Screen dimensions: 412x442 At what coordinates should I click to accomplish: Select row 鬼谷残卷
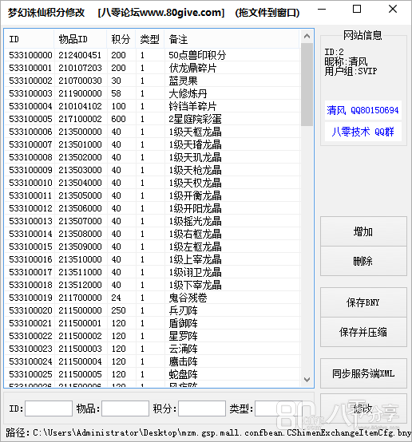tap(153, 298)
